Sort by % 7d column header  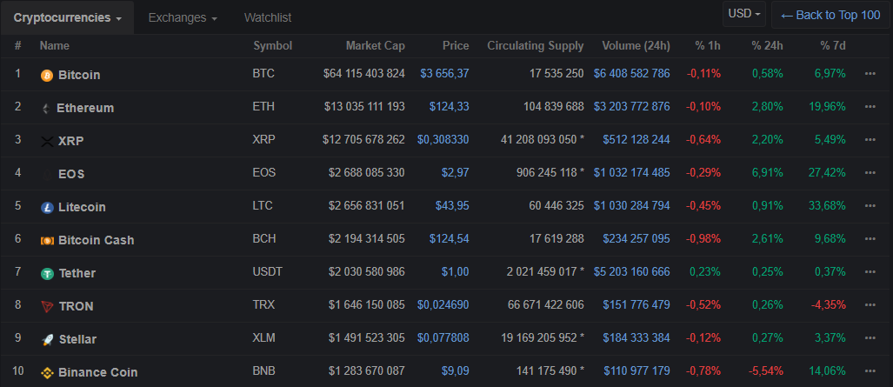click(x=832, y=46)
